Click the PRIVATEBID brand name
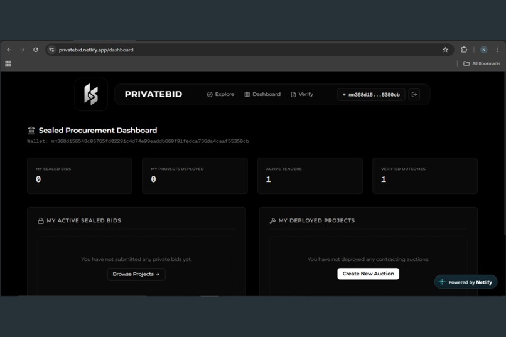 pos(153,94)
